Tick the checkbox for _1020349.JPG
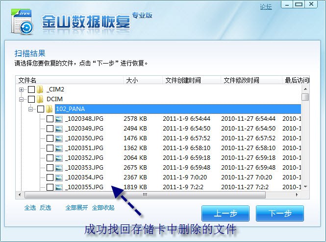326x242 pixels. [x=50, y=129]
